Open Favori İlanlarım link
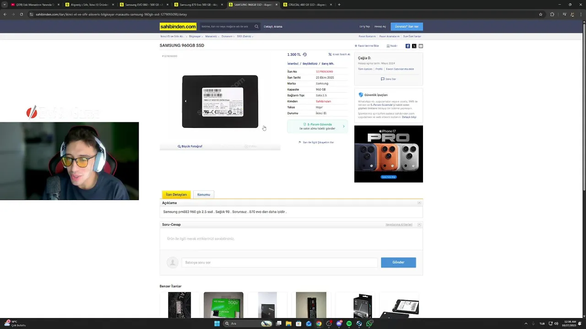Viewport: 586px width, 329px height. tap(367, 36)
